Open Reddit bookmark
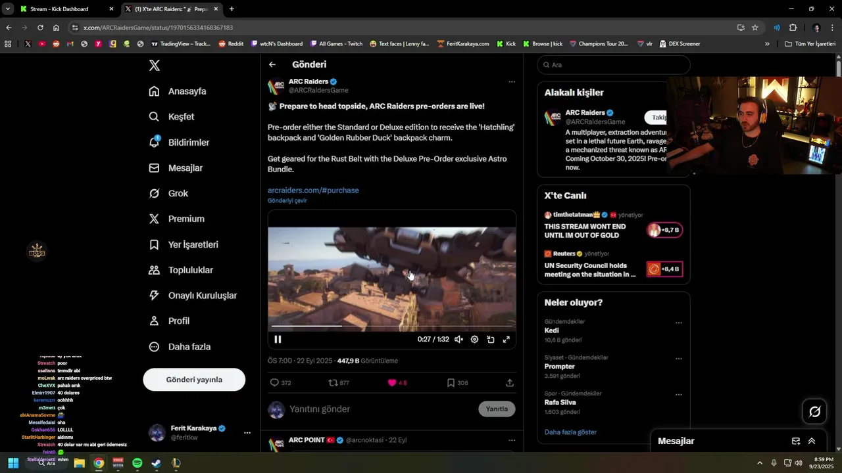The width and height of the screenshot is (842, 473). point(231,44)
